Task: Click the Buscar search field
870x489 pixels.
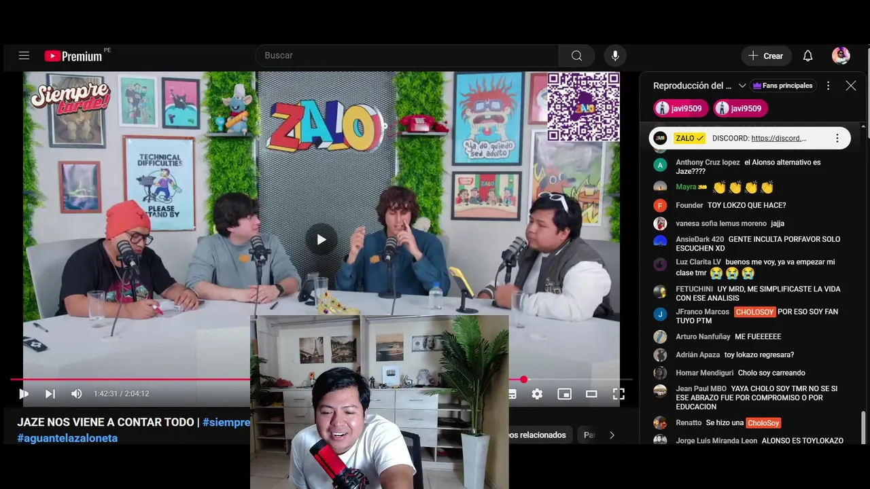Action: coord(407,56)
